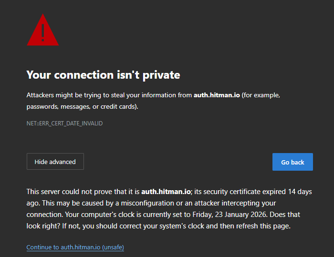Collapse details with the Hide advanced button
334x257 pixels.
[x=55, y=162]
